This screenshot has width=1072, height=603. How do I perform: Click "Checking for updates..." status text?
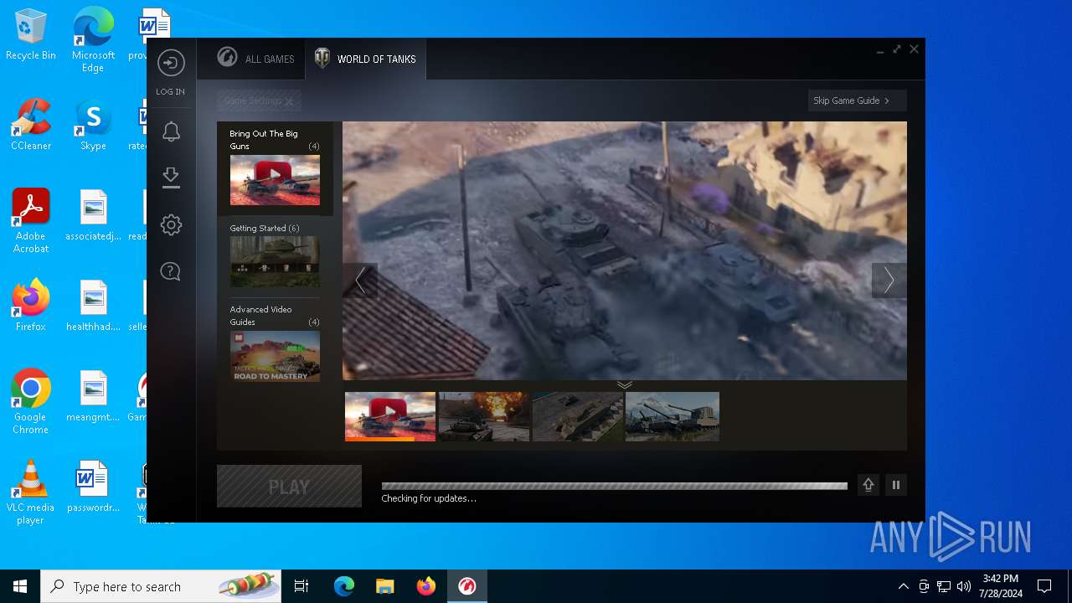point(429,498)
